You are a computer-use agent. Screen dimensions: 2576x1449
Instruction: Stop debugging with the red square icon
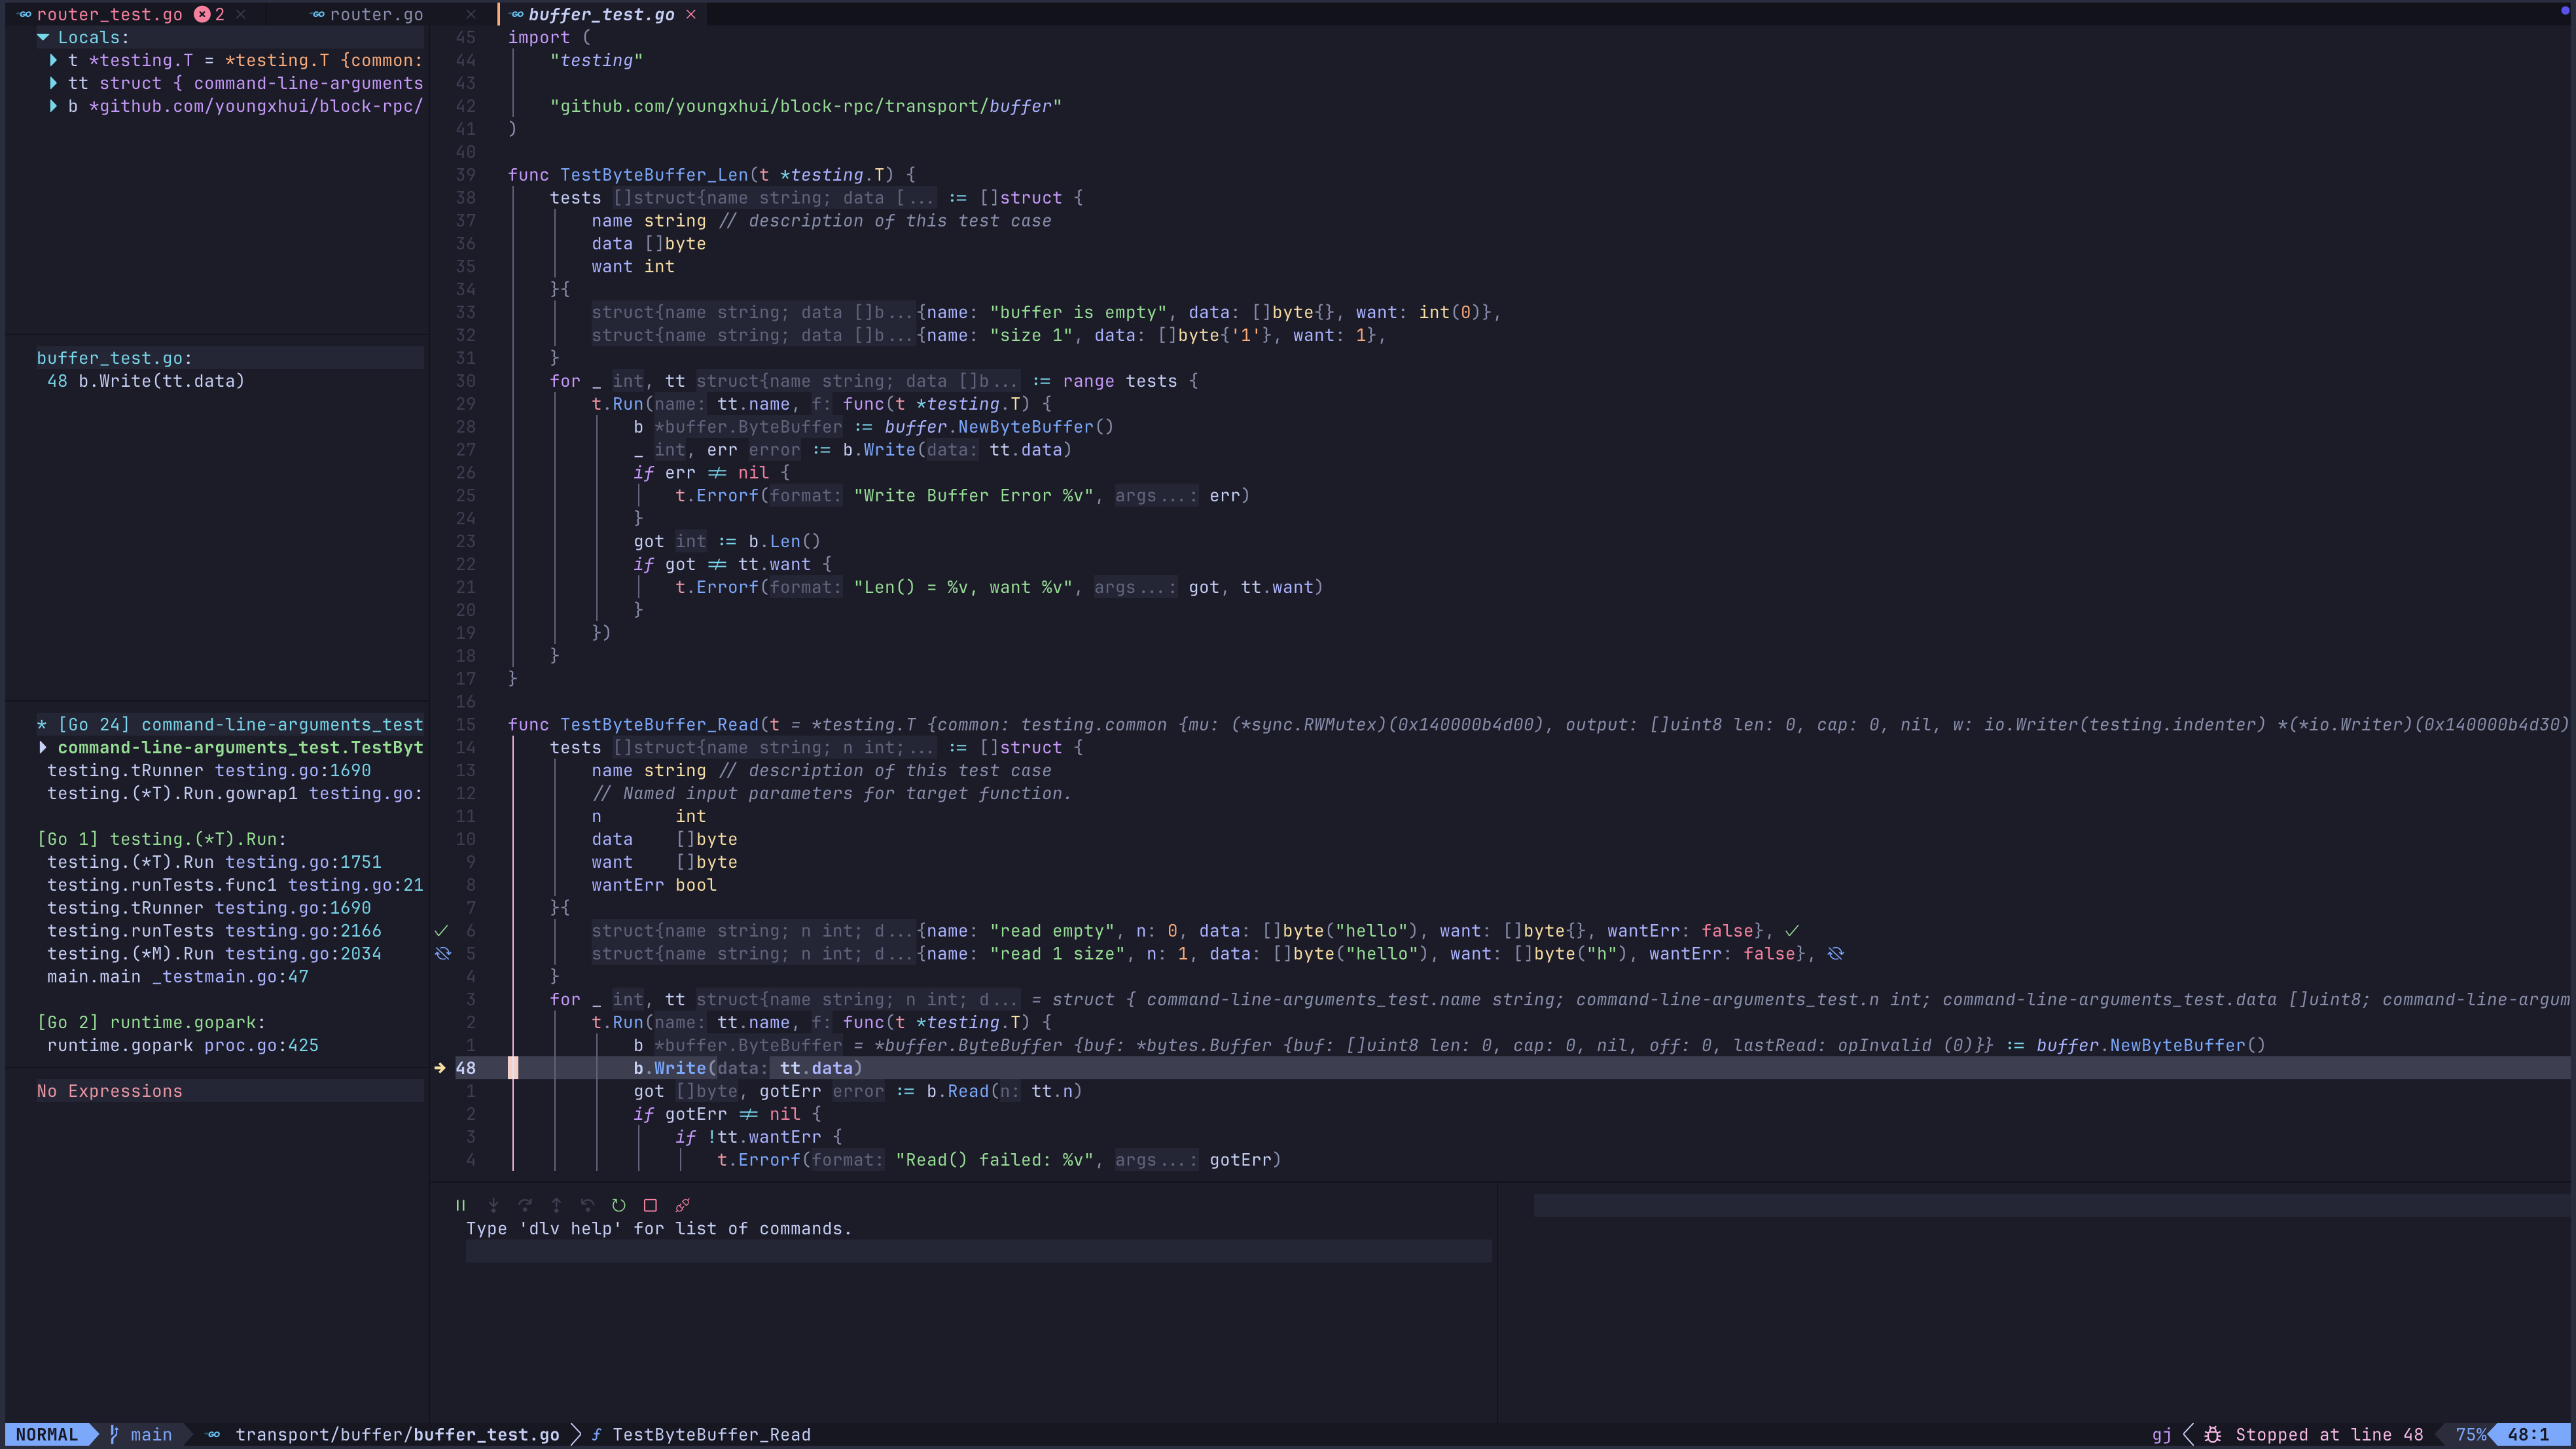pyautogui.click(x=650, y=1205)
